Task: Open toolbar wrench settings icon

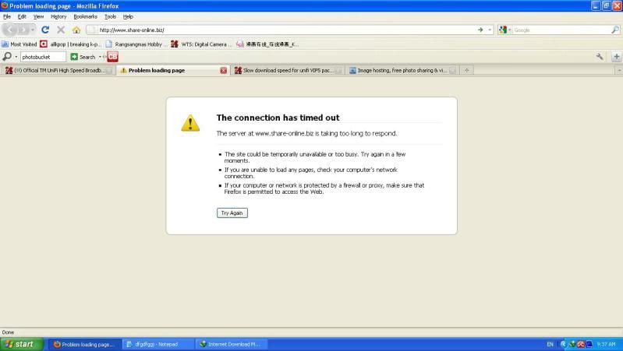Action: (x=600, y=57)
